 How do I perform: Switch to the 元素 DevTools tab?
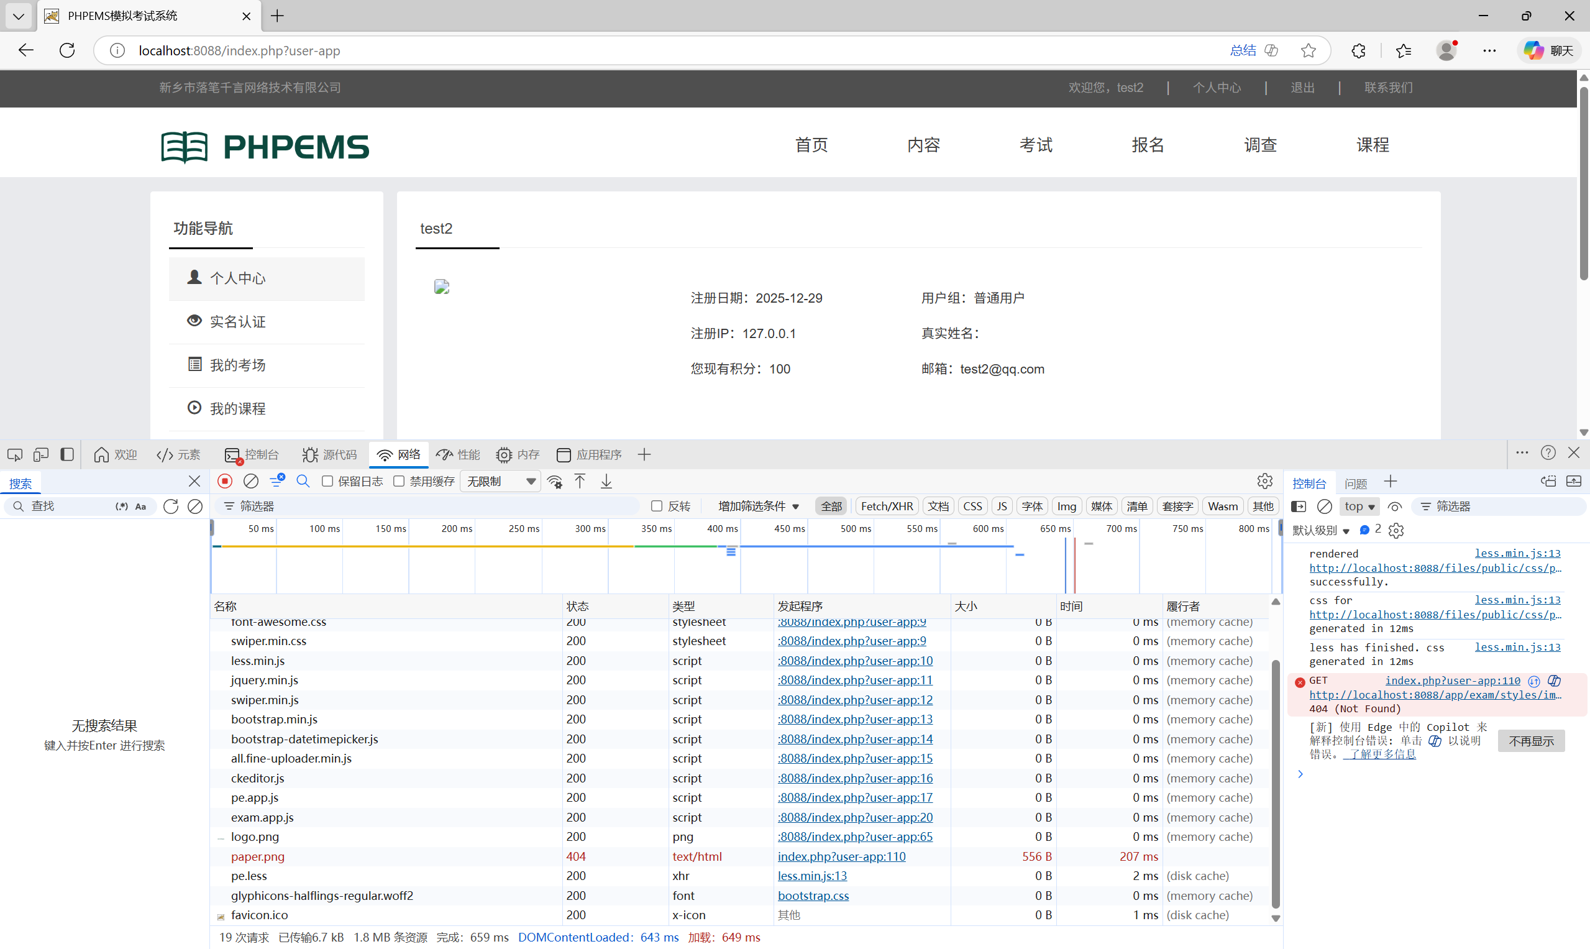(178, 455)
